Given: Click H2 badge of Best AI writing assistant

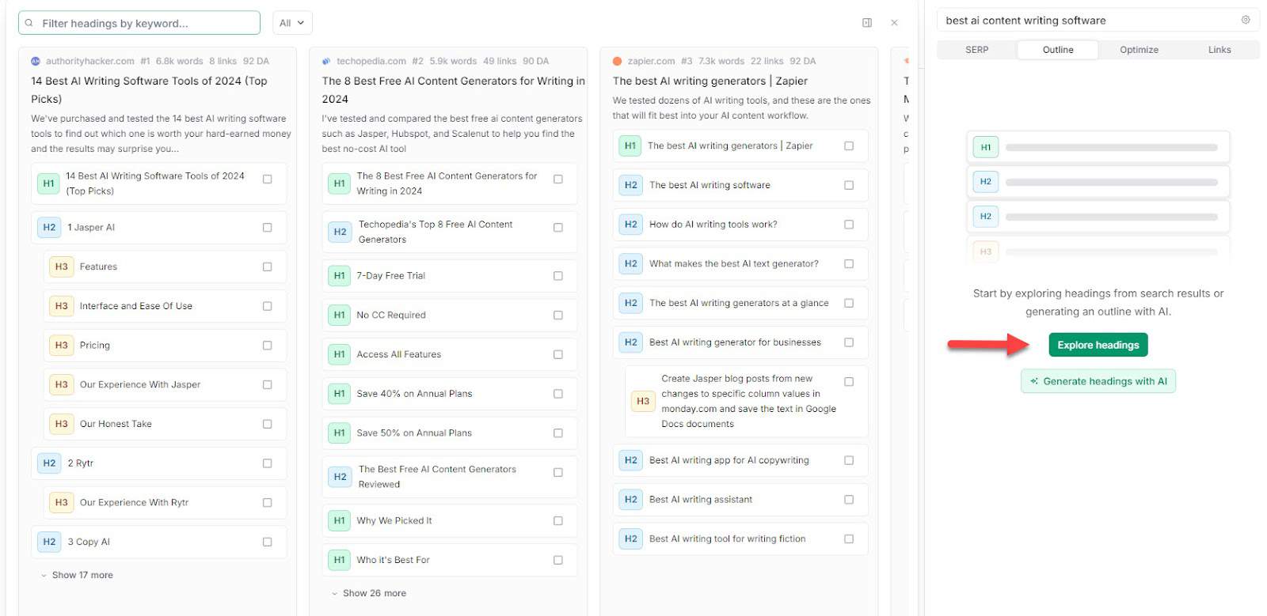Looking at the screenshot, I should pos(631,500).
